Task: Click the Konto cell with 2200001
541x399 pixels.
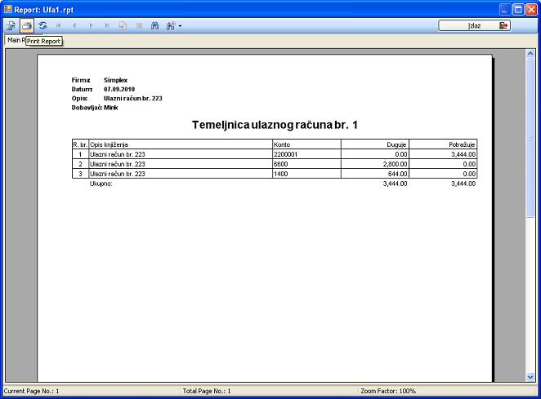Action: 285,153
